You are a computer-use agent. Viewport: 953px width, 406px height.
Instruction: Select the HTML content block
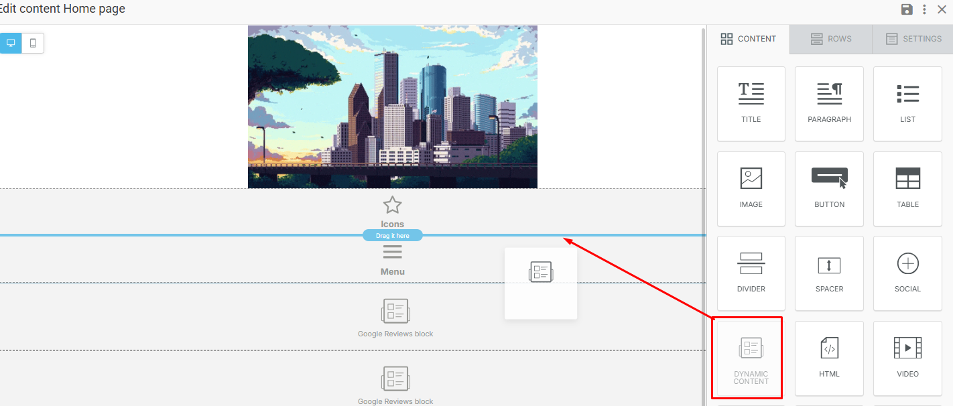[829, 358]
